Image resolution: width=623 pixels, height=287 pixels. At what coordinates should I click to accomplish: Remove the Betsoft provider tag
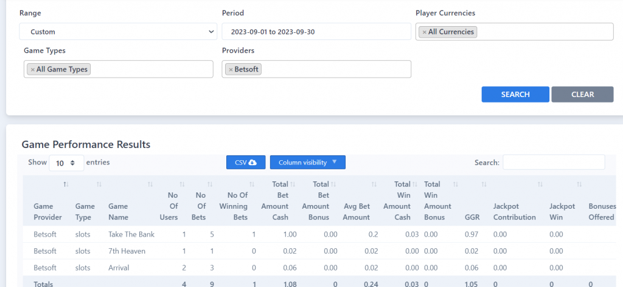click(231, 70)
